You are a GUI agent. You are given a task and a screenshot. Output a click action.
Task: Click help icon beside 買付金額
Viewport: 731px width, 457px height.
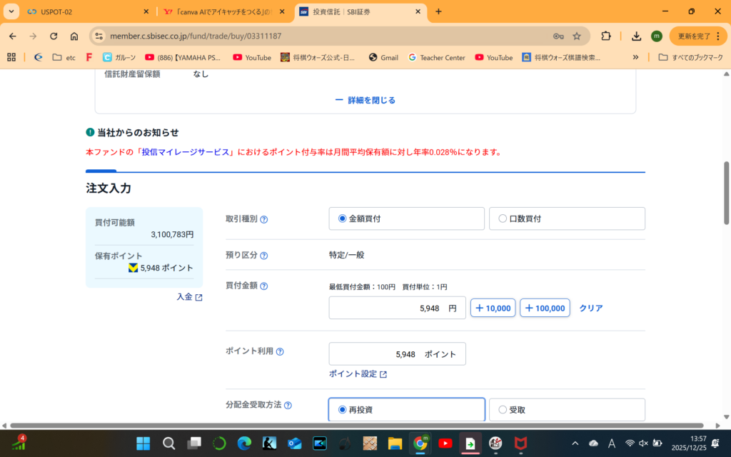coord(264,286)
